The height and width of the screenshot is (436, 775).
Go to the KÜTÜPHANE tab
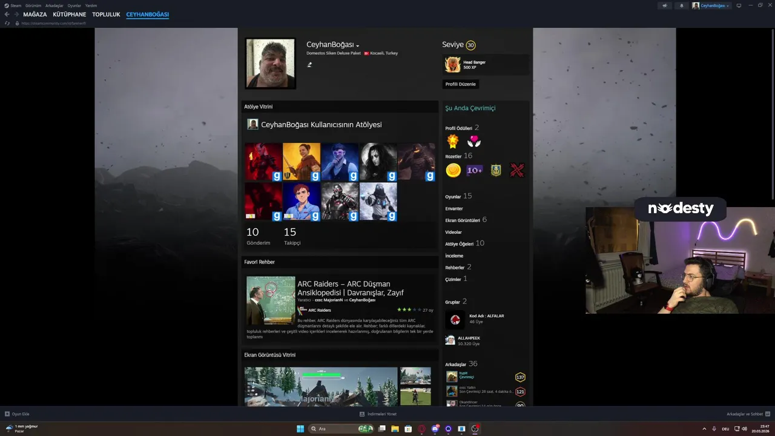70,15
